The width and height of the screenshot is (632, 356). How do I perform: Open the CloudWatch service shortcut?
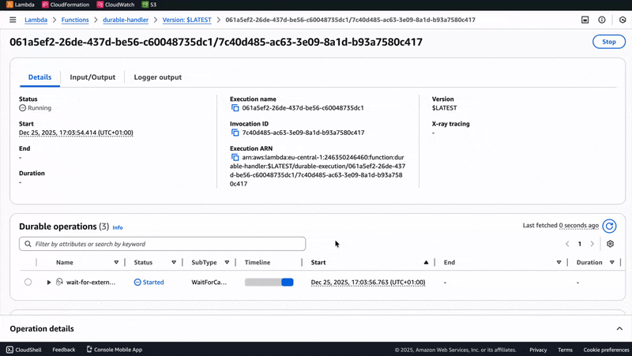[115, 5]
